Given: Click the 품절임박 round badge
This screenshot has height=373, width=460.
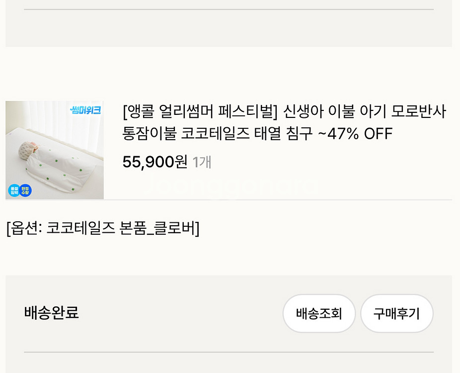Looking at the screenshot, I should tap(14, 190).
